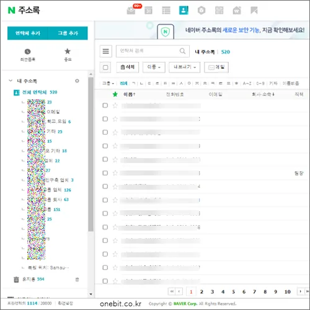Open the 이동 move dropdown
This screenshot has height=310, width=310.
(x=154, y=67)
